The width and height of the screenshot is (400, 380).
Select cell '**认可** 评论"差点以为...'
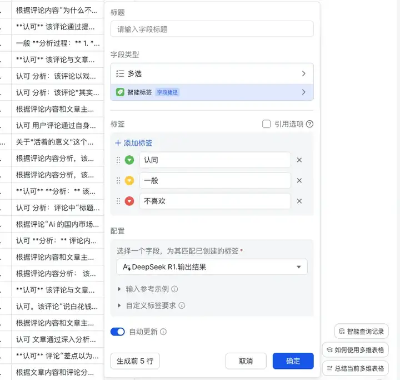[58, 356]
